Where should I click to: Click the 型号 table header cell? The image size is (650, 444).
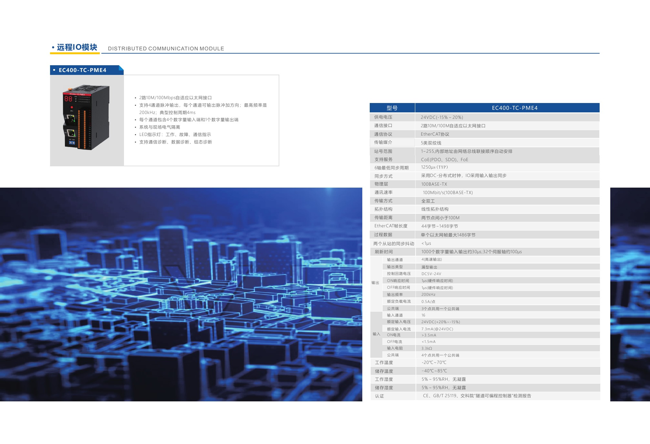392,108
